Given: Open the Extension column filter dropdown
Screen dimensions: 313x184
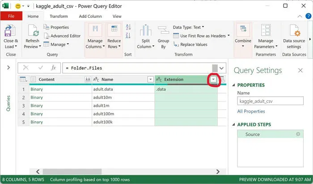Looking at the screenshot, I should coord(214,79).
